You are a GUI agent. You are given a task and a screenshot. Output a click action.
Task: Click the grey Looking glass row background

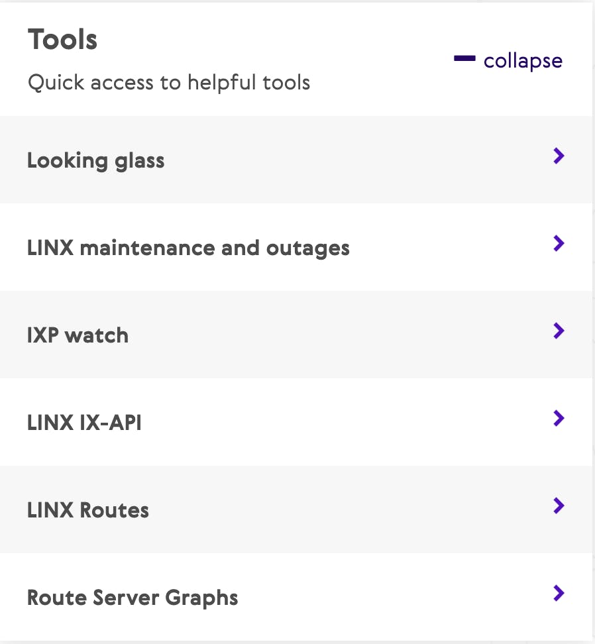click(x=296, y=160)
